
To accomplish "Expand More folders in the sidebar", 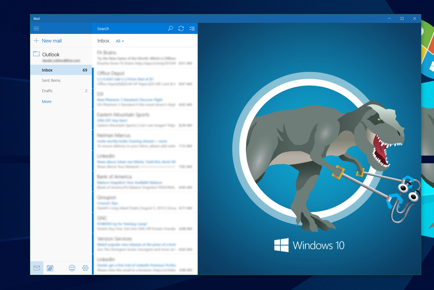I will (x=46, y=101).
